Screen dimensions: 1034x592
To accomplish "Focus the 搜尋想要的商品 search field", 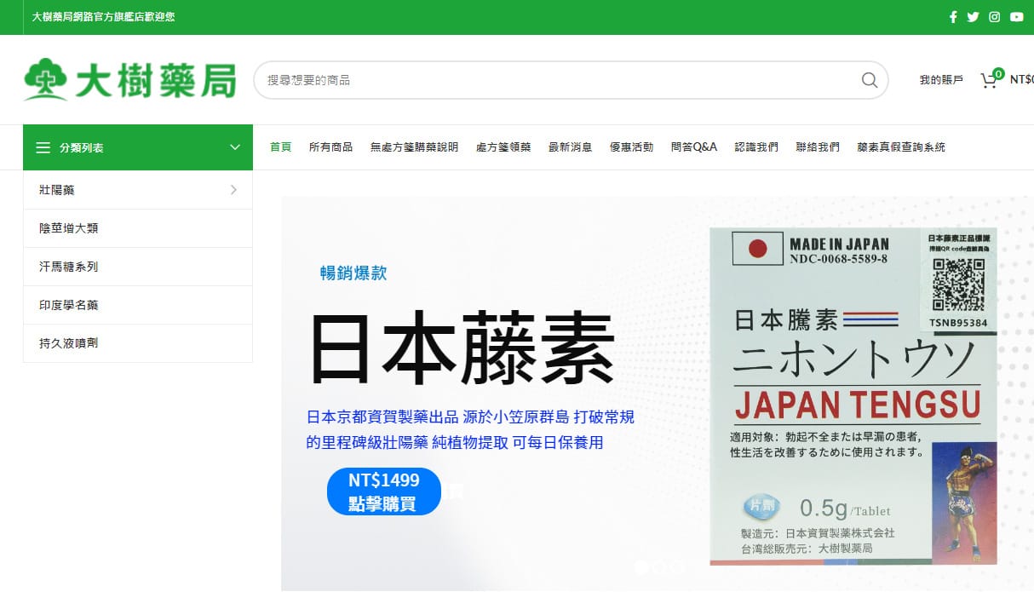I will [554, 80].
